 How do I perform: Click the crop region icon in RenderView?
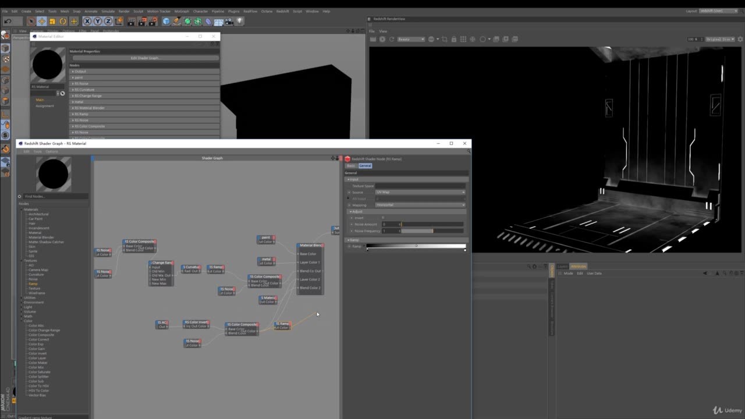tap(445, 39)
